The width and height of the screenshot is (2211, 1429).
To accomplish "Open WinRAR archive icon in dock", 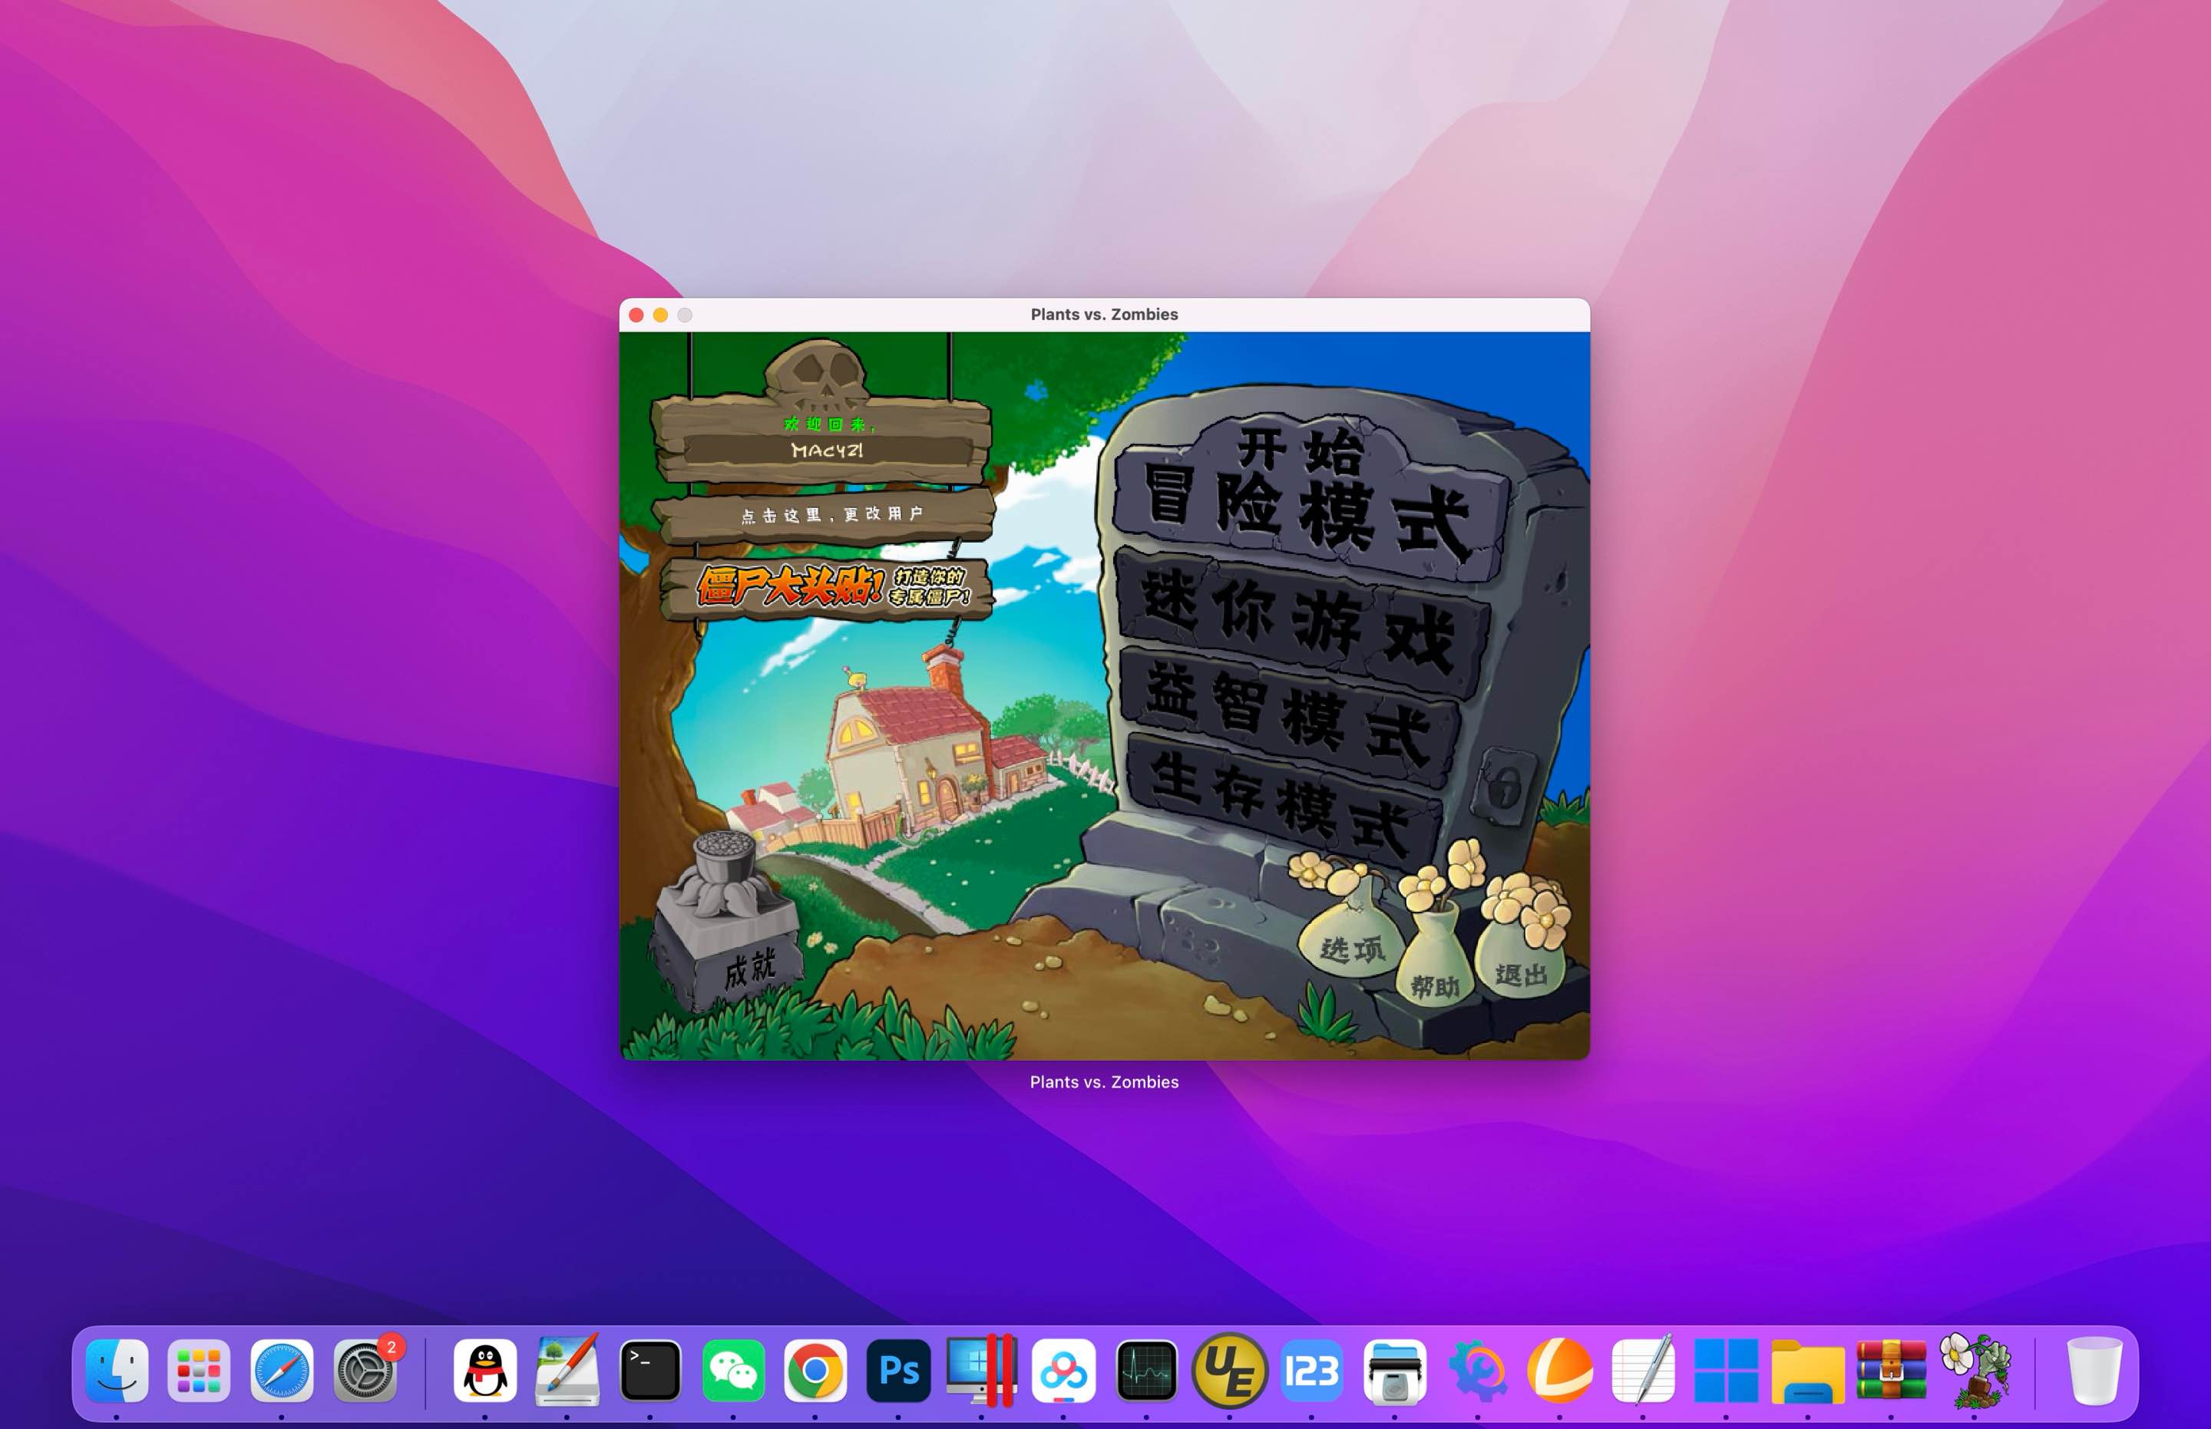I will pyautogui.click(x=1892, y=1371).
